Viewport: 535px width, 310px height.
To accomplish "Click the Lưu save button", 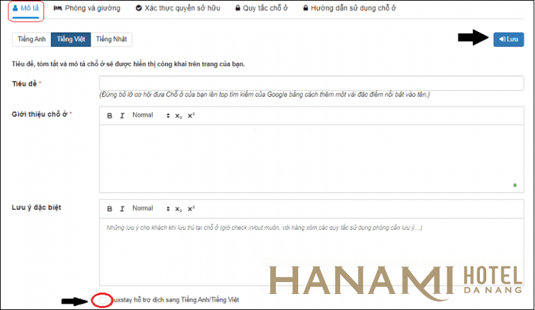I will click(509, 40).
